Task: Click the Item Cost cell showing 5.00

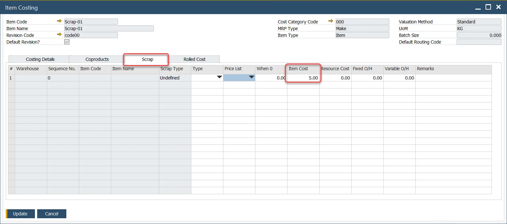Action: pyautogui.click(x=303, y=78)
